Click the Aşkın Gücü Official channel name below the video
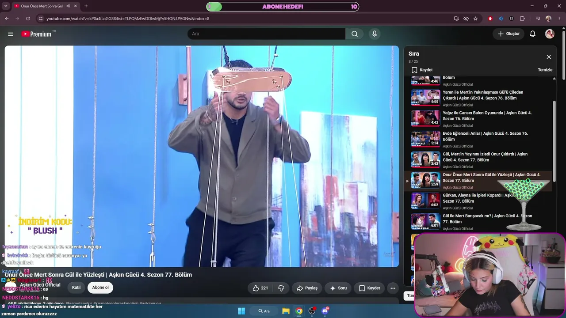 coord(40,285)
